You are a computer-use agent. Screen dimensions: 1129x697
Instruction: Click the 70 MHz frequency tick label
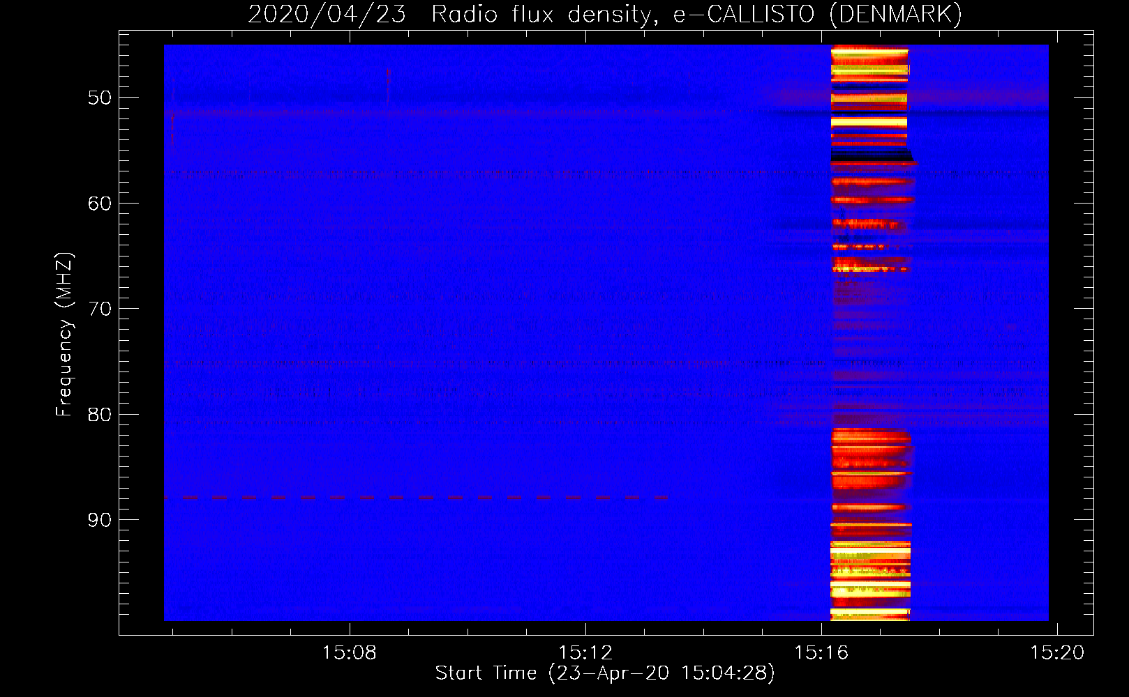click(x=100, y=309)
